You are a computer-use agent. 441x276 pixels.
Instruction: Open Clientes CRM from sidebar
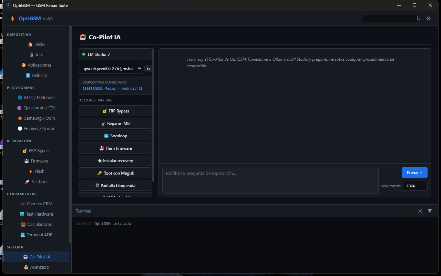point(36,204)
